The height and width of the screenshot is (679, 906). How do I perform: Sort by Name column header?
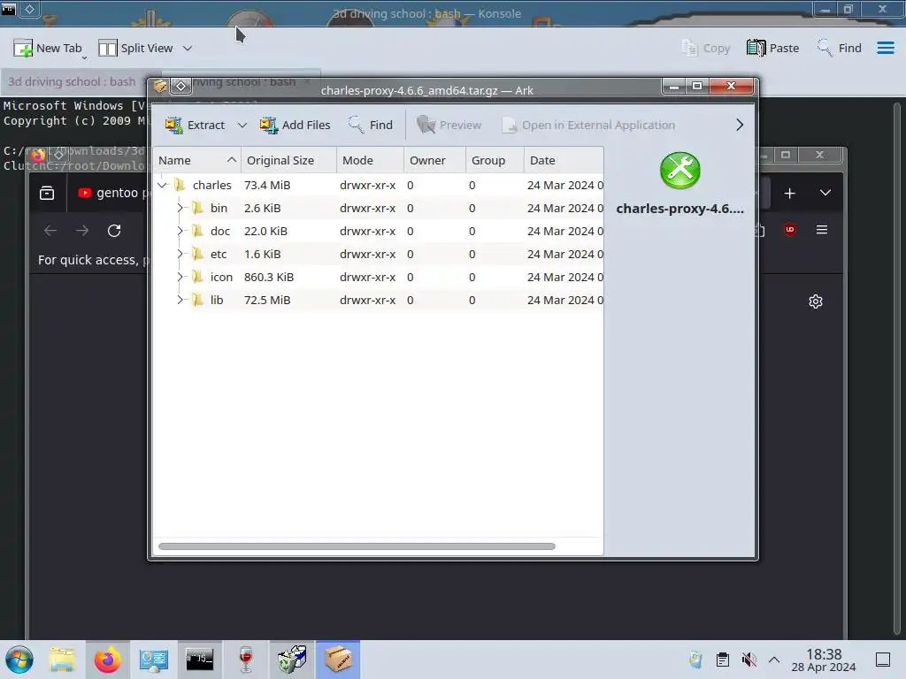pyautogui.click(x=197, y=161)
